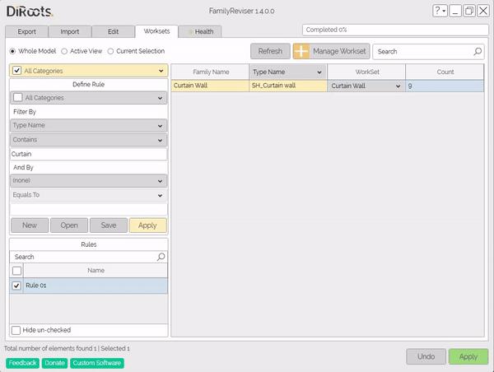Select the Active View radio option
This screenshot has width=494, height=372.
tap(65, 51)
